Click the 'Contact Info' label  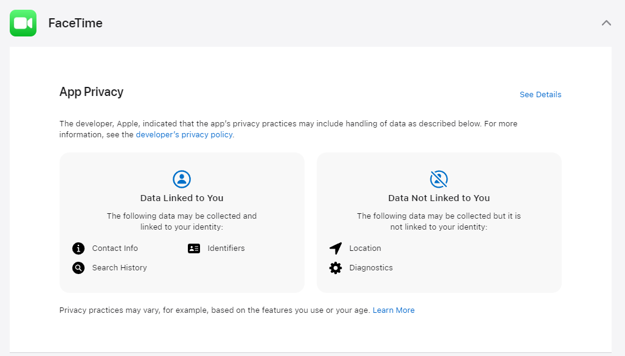point(115,248)
